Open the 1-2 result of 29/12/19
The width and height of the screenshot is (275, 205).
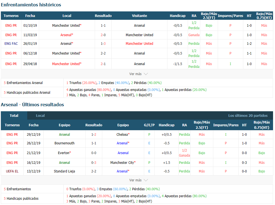[94, 135]
